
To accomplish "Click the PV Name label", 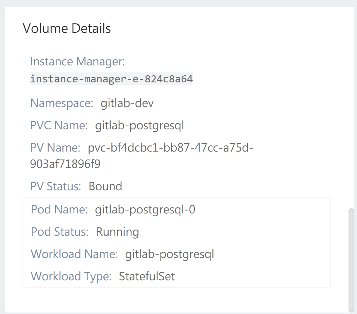I will coord(55,148).
